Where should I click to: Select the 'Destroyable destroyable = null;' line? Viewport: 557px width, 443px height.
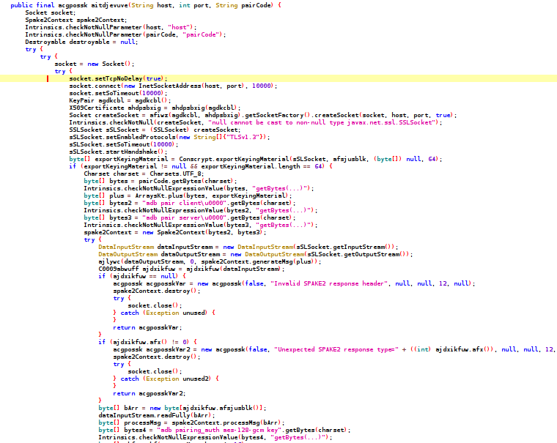click(81, 42)
